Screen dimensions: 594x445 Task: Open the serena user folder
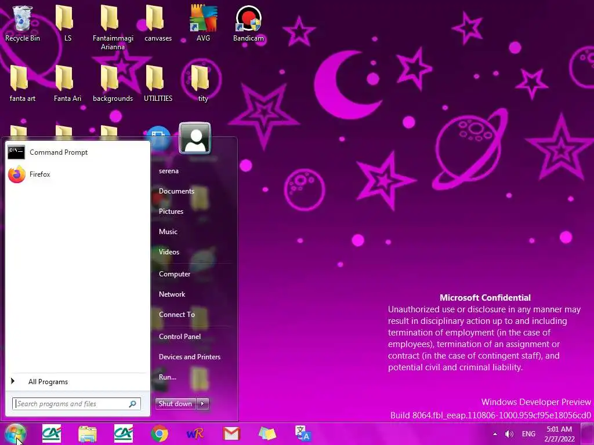pos(169,171)
